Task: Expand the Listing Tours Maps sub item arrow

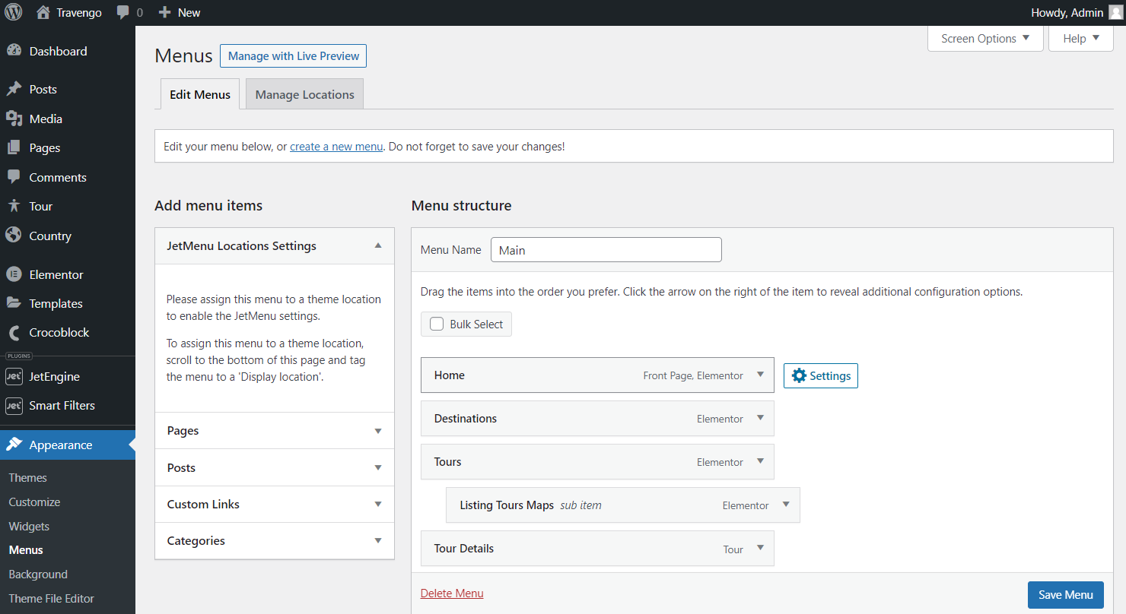Action: (786, 505)
